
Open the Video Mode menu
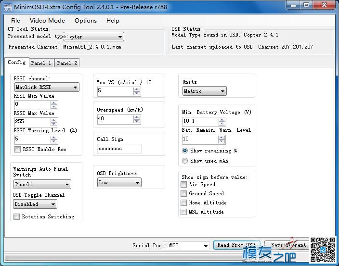[x=47, y=21]
